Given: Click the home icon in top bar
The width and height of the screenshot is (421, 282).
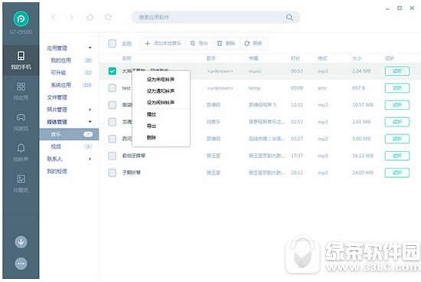Looking at the screenshot, I should pos(90,18).
